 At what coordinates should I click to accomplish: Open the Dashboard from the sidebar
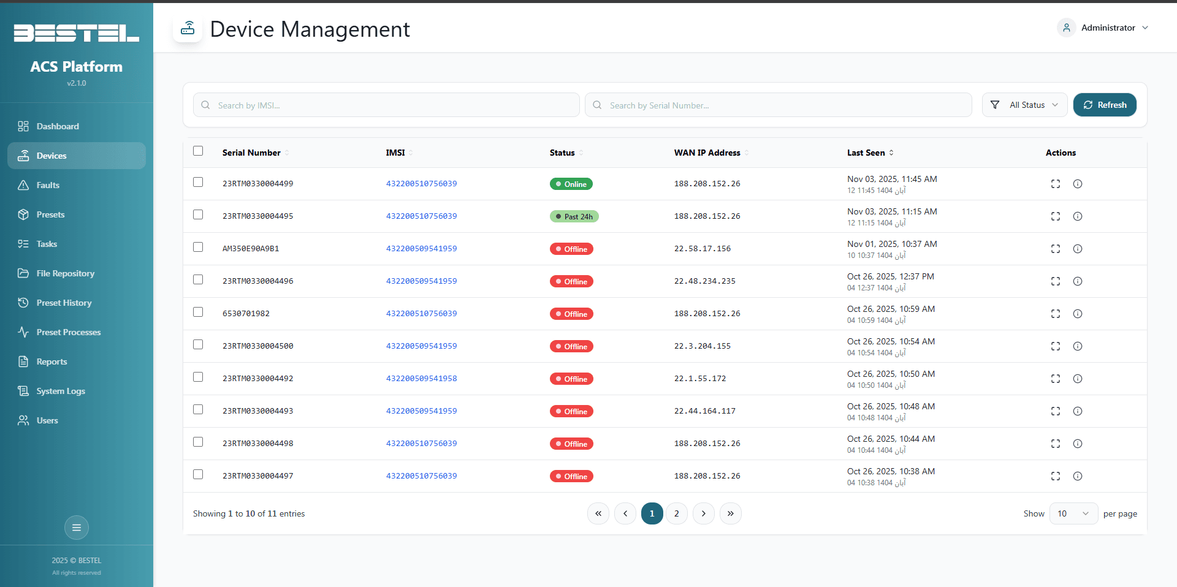click(57, 126)
